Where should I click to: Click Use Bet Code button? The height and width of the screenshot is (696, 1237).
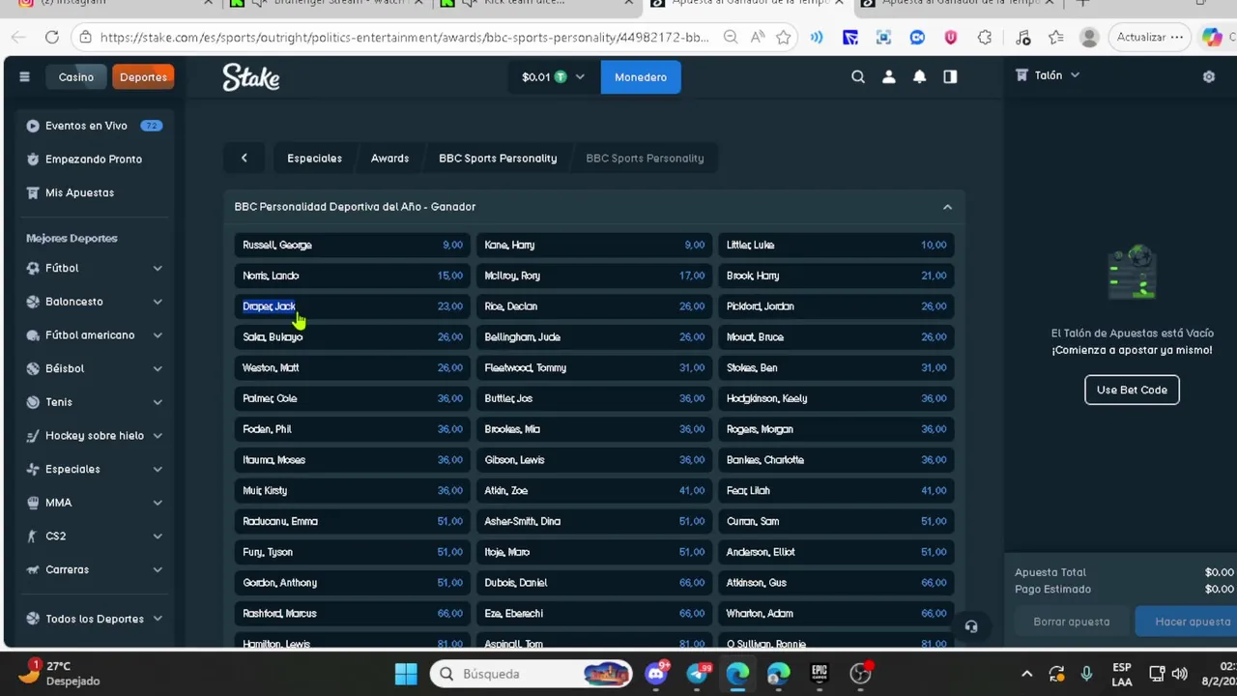[x=1132, y=390]
